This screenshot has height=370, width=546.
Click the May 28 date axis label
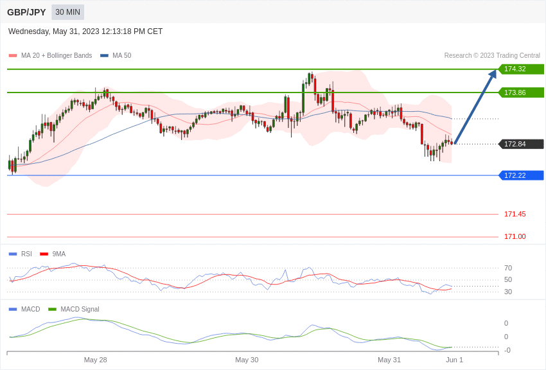pyautogui.click(x=96, y=360)
